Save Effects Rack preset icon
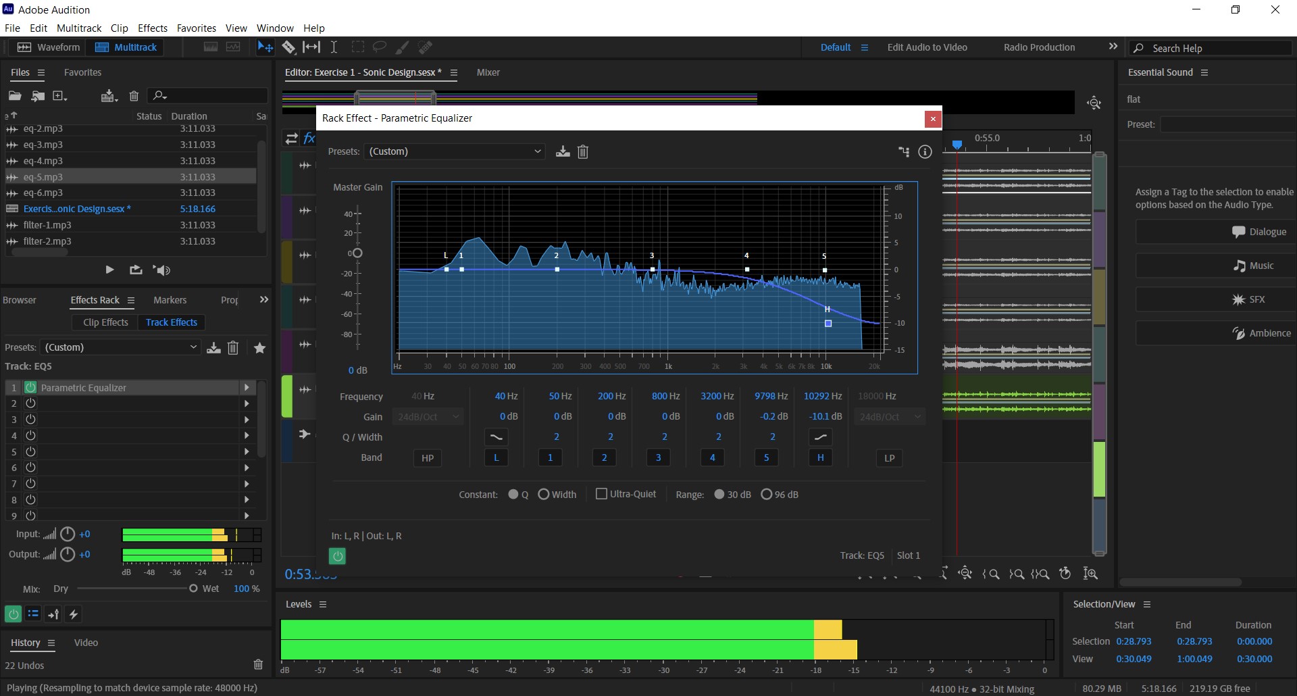 tap(213, 347)
